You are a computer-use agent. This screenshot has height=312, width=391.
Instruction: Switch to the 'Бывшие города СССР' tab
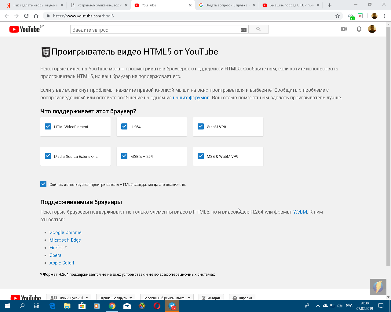291,5
